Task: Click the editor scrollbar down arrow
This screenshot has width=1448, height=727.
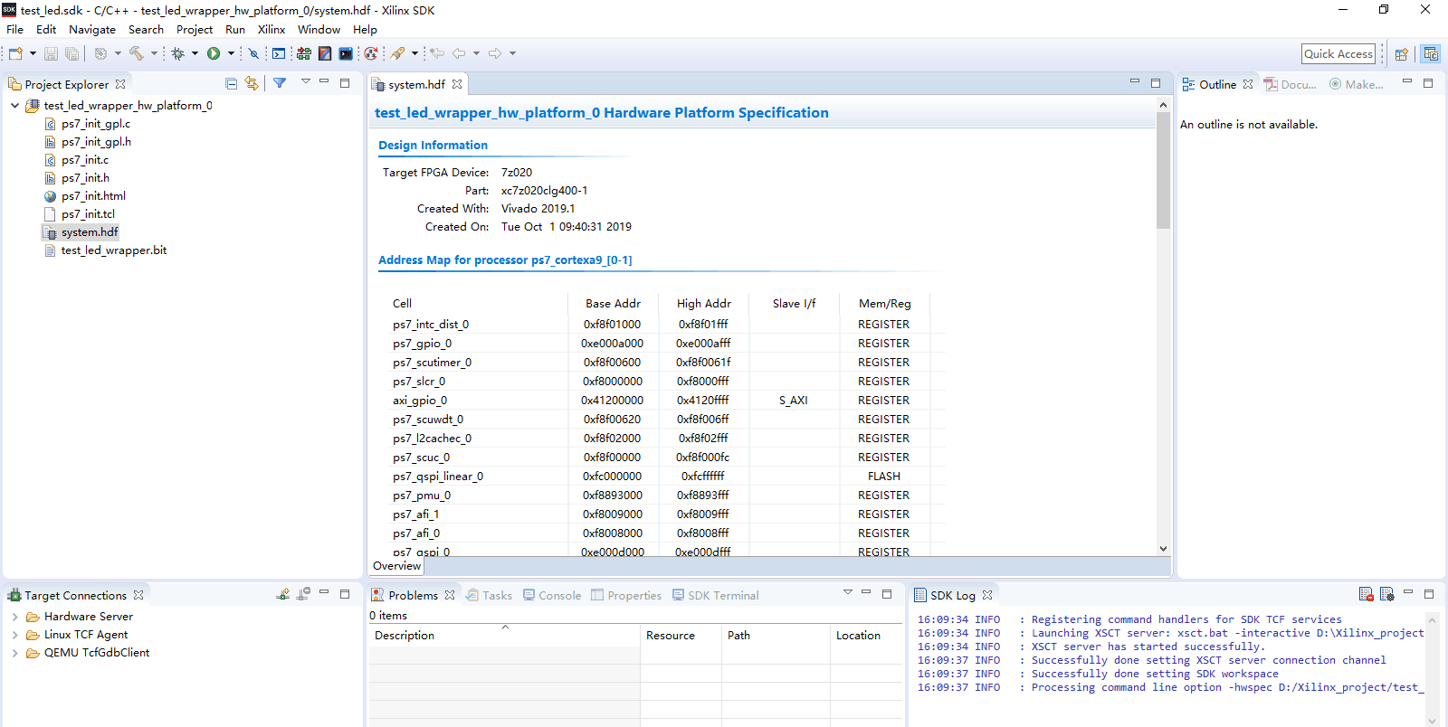Action: (x=1163, y=549)
